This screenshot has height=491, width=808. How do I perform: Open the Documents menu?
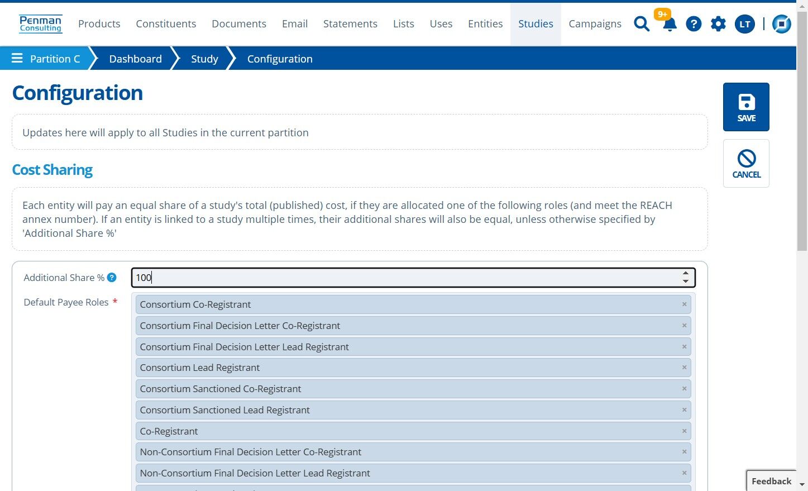[x=239, y=24]
